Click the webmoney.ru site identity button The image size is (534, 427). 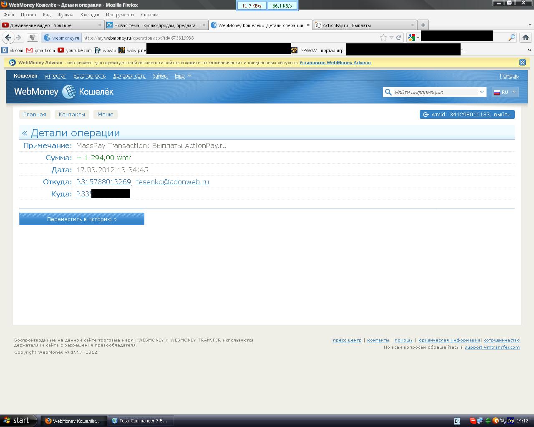pos(62,38)
